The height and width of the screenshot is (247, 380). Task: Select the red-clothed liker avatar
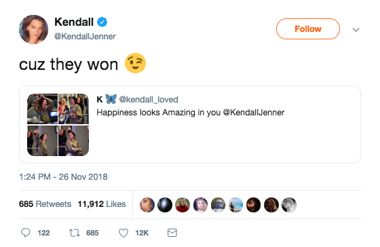point(183,205)
